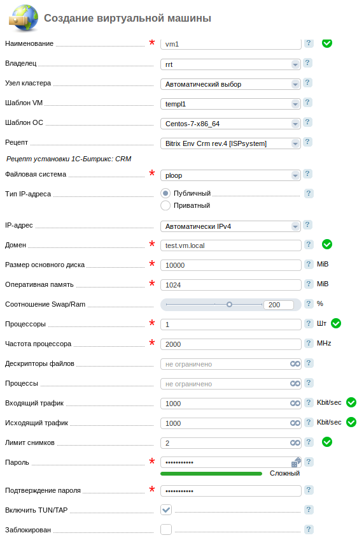Image resolution: width=364 pixels, height=540 pixels.
Task: Select the Публичный IP address type
Action: pyautogui.click(x=165, y=193)
